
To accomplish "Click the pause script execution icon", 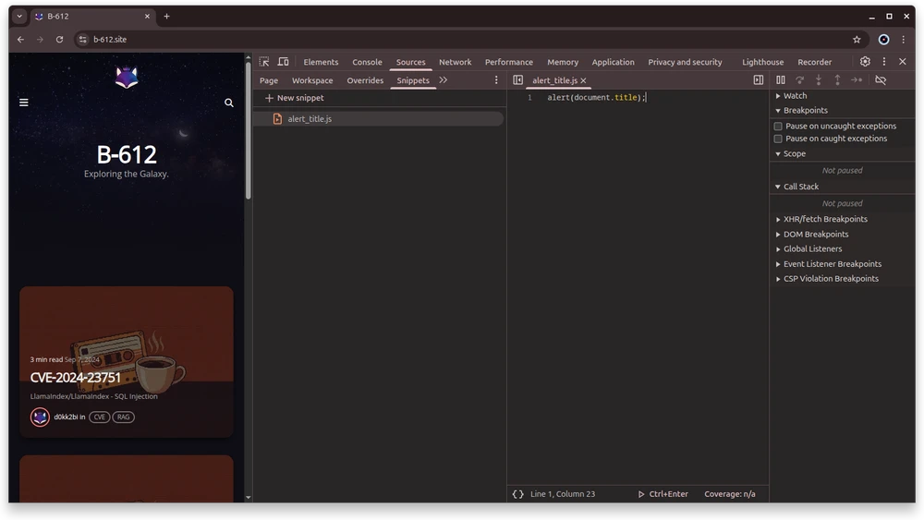I will (x=781, y=80).
